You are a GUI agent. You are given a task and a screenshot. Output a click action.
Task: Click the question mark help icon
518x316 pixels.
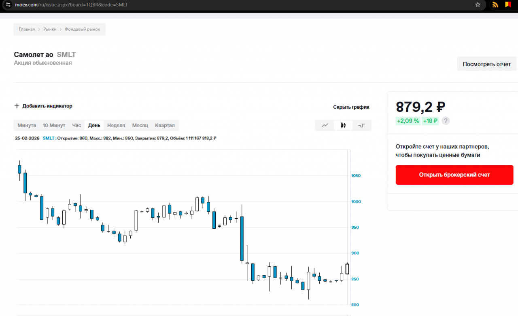click(x=446, y=121)
